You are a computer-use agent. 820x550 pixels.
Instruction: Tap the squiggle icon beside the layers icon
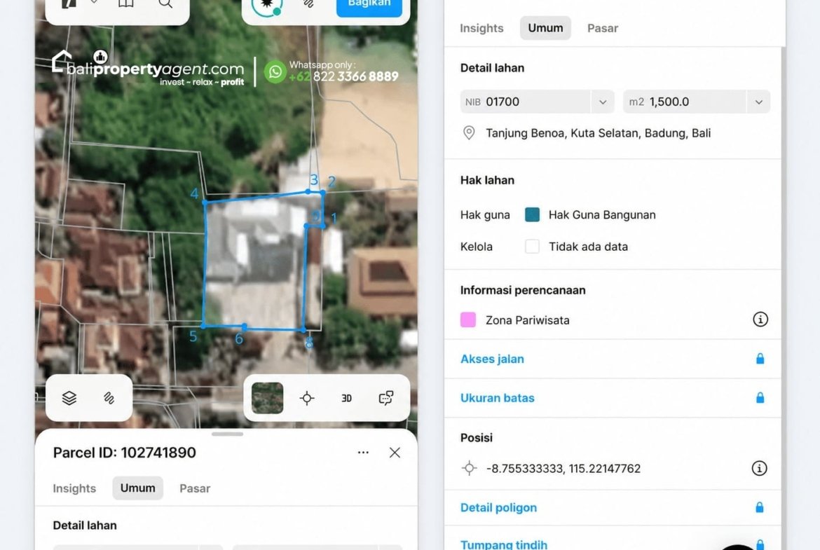click(x=109, y=399)
